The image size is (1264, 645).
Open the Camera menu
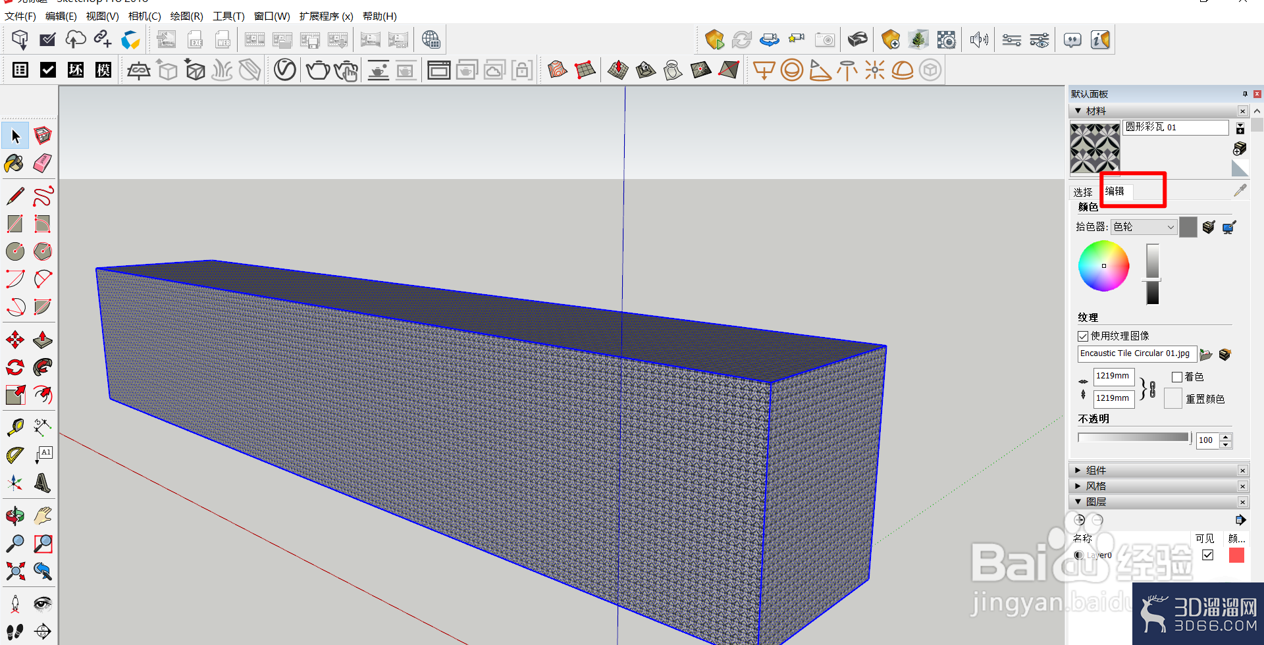point(144,16)
